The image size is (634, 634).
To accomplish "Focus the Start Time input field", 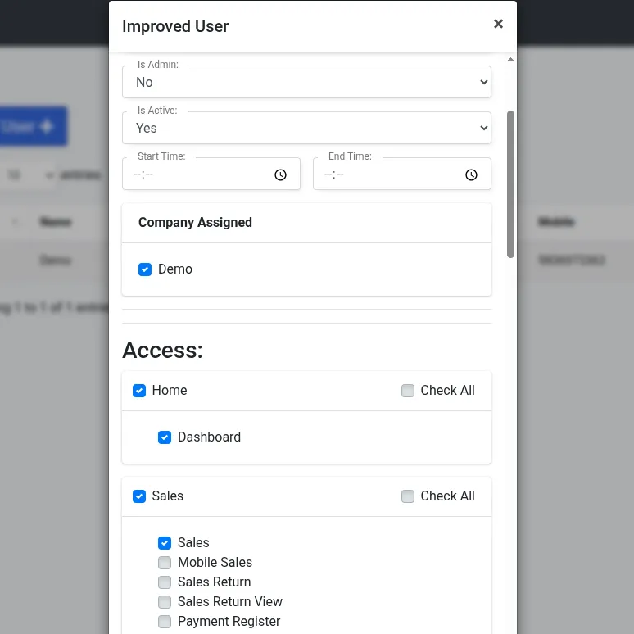I will click(211, 174).
